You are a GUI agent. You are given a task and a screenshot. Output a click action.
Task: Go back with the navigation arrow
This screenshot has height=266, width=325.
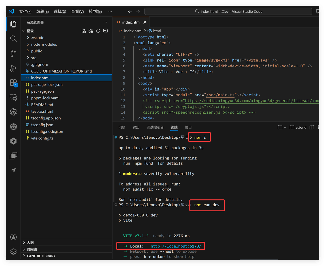pyautogui.click(x=130, y=11)
